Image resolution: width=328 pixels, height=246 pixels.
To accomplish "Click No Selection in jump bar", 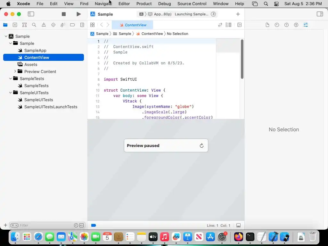I will 177,34.
